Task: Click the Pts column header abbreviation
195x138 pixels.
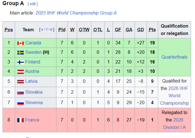Action: point(152,30)
